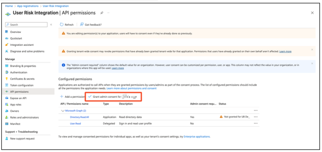Click the Authentication icon

6,72
